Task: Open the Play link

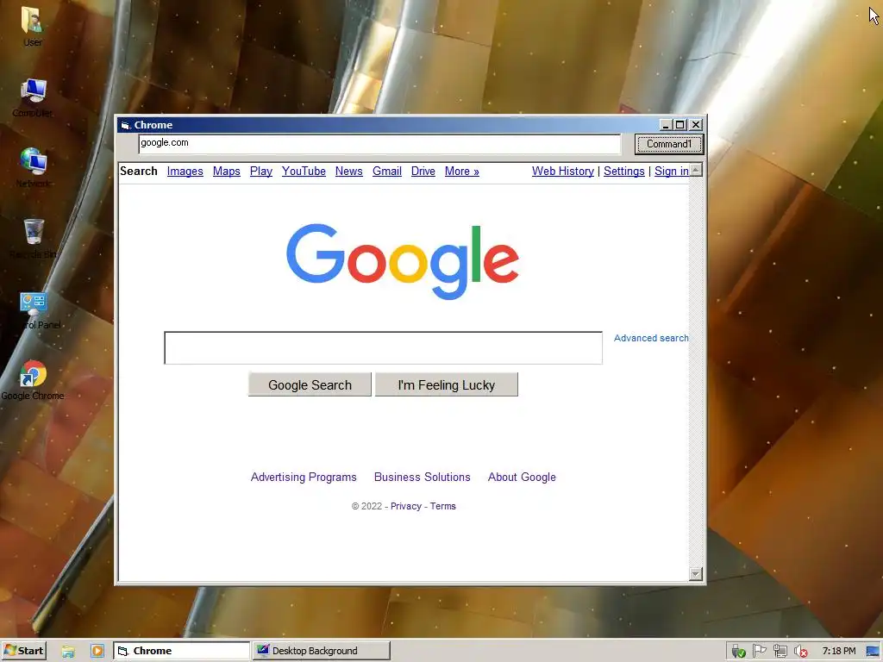Action: click(261, 172)
